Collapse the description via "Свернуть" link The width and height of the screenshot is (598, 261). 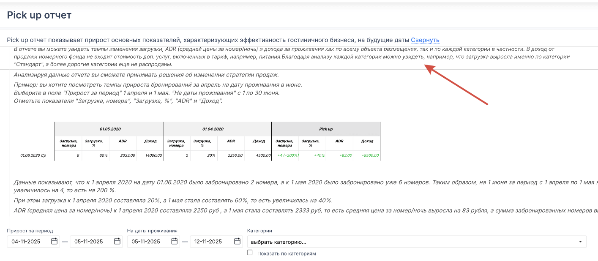425,40
